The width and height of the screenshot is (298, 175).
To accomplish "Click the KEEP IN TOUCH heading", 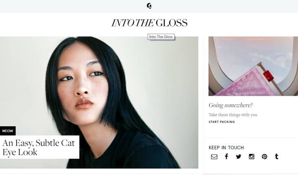I will pyautogui.click(x=226, y=148).
